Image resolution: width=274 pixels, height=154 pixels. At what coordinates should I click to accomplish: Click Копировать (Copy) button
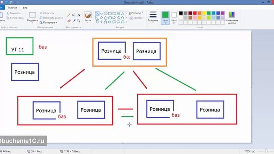tap(15, 18)
